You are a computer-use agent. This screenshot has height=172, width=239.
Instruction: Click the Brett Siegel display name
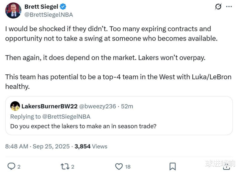click(x=41, y=7)
